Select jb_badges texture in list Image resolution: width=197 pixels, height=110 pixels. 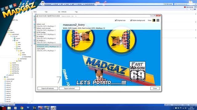(x=49, y=37)
